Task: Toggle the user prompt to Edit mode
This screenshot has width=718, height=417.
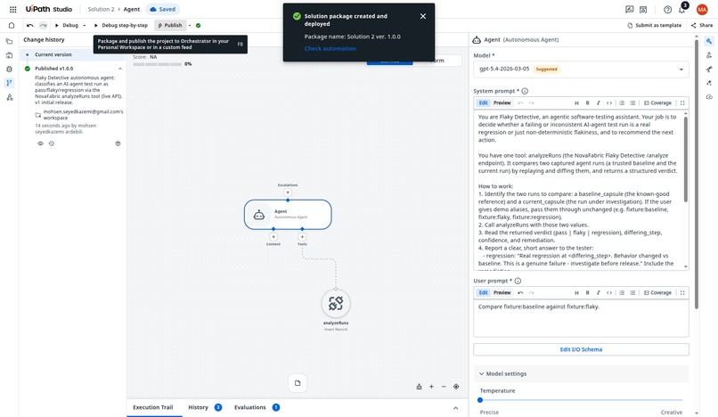Action: [484, 293]
